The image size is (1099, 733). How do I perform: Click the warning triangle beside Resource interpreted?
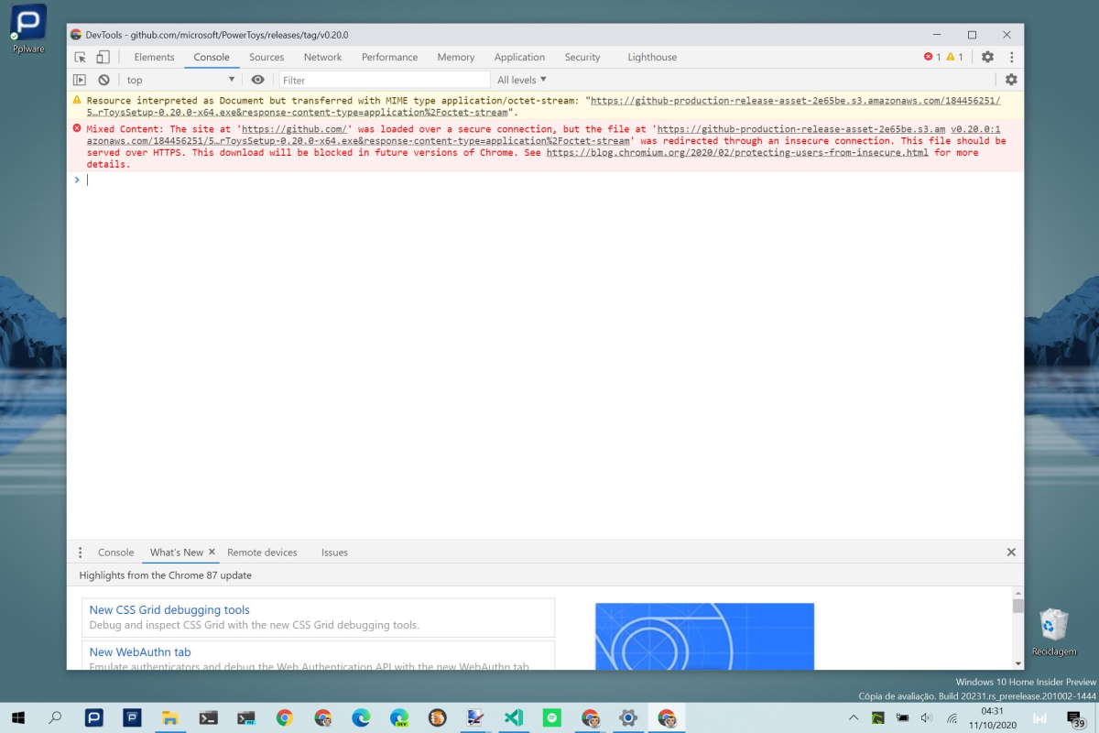pos(77,100)
